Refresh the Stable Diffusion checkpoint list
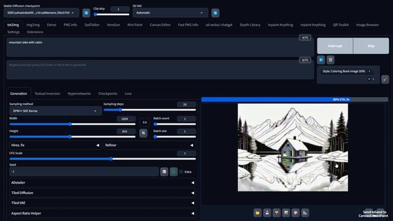Image resolution: width=393 pixels, height=221 pixels. [86, 13]
